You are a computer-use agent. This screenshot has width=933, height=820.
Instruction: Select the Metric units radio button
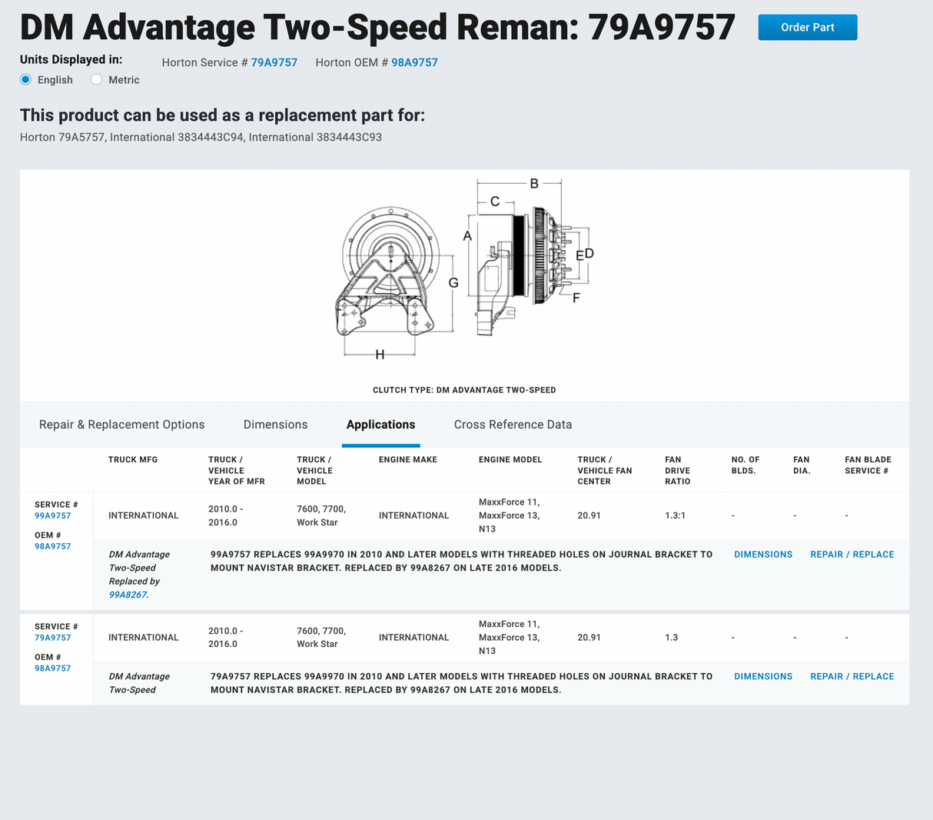(x=97, y=80)
